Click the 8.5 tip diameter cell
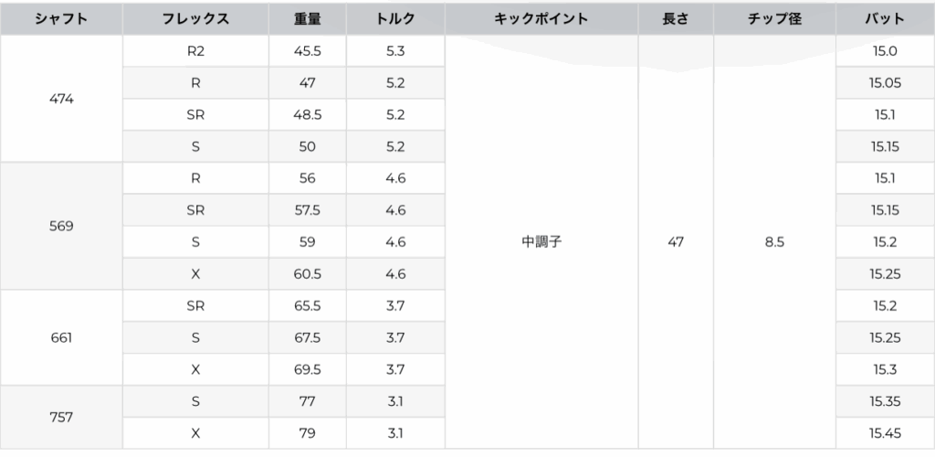The image size is (935, 457). [774, 242]
